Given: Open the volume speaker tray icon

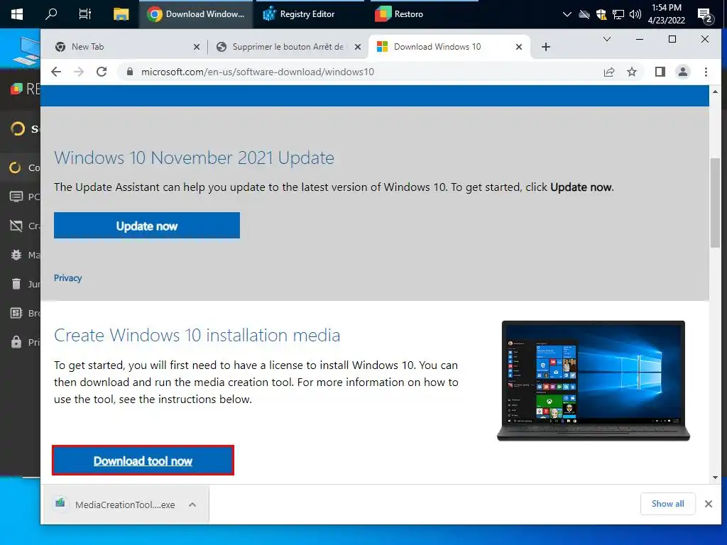Looking at the screenshot, I should point(635,14).
